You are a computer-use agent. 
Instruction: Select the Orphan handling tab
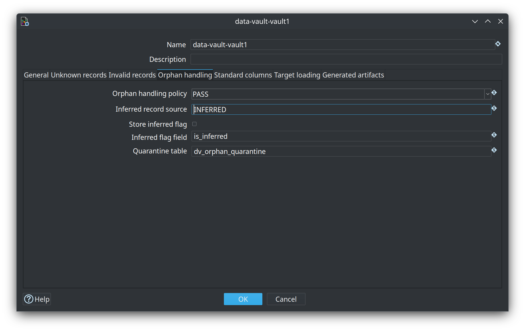tap(185, 75)
